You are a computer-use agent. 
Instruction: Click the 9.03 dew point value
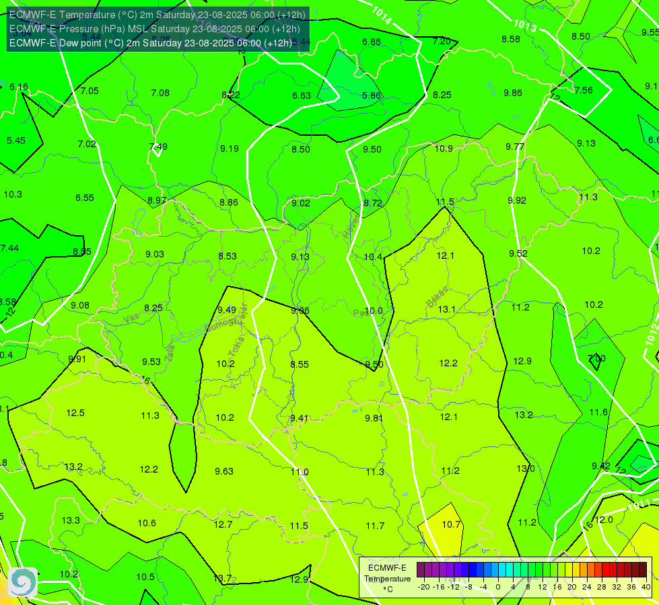(x=155, y=254)
